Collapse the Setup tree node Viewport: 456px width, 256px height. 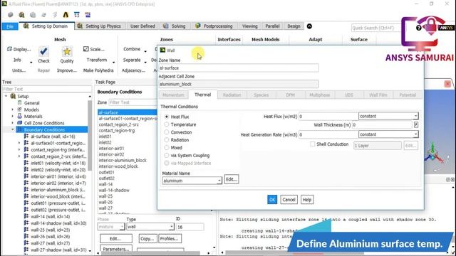point(6,96)
